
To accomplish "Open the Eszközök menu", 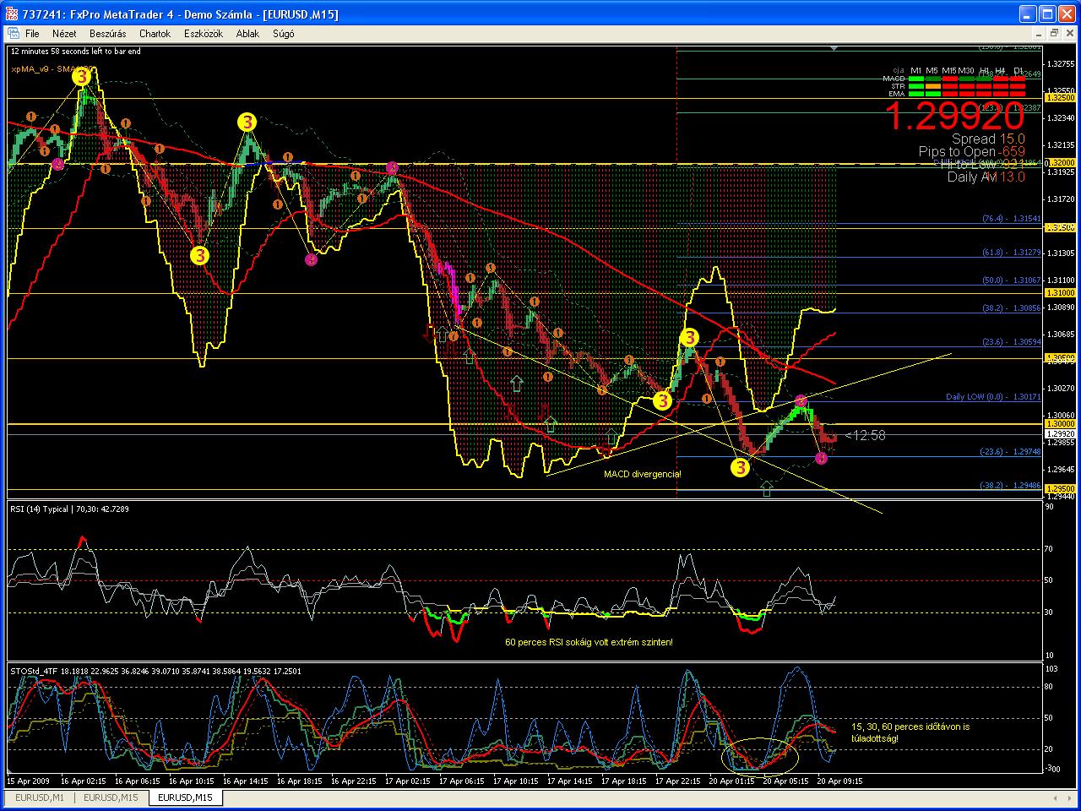I will 204,34.
